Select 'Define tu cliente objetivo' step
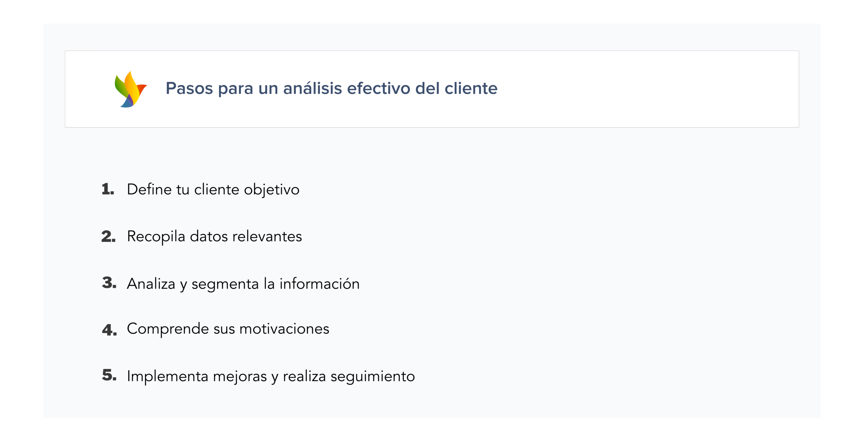The width and height of the screenshot is (864, 432). (x=213, y=189)
